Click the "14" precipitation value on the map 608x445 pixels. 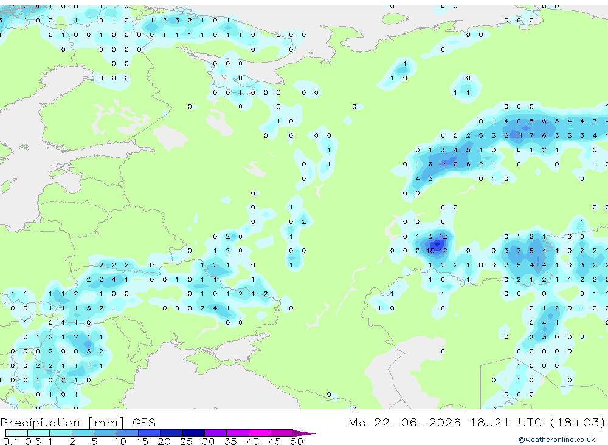(443, 164)
